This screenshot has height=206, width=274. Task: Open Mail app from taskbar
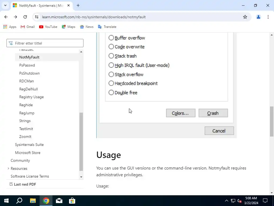click(59, 201)
